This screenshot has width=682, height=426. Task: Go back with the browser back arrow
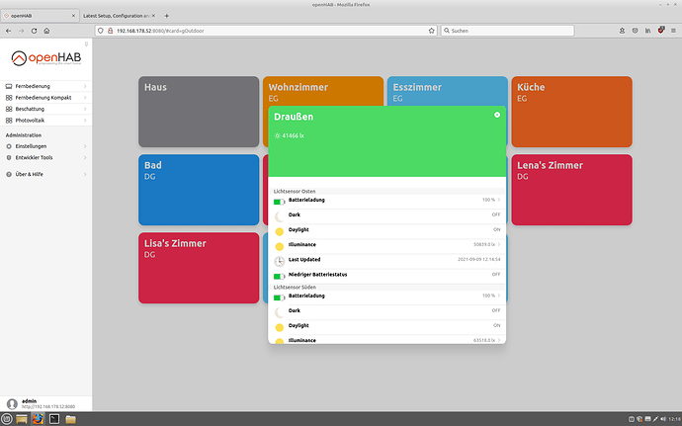8,31
